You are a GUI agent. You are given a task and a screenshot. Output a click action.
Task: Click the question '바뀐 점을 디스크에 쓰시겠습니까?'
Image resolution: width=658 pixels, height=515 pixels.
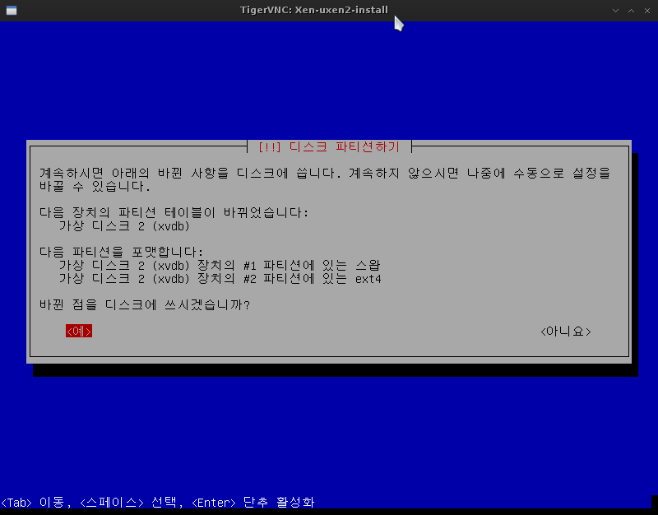point(145,304)
